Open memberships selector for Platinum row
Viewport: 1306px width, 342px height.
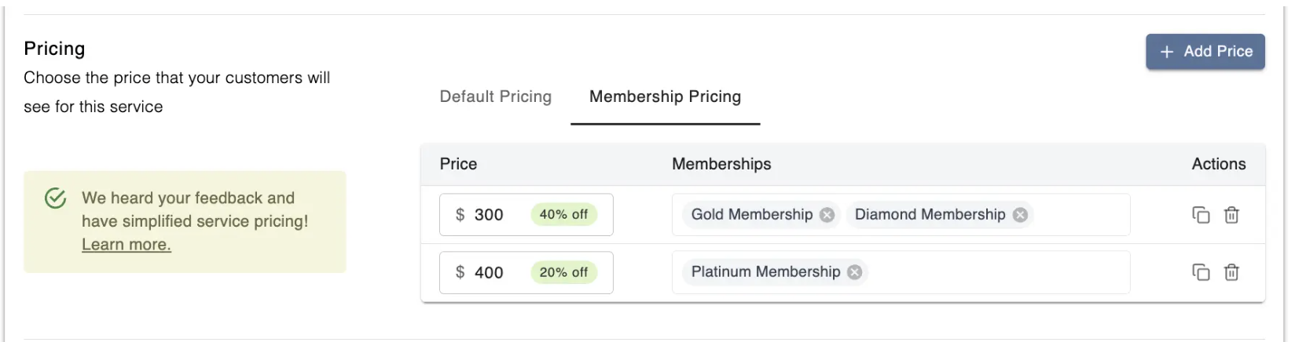[998, 272]
